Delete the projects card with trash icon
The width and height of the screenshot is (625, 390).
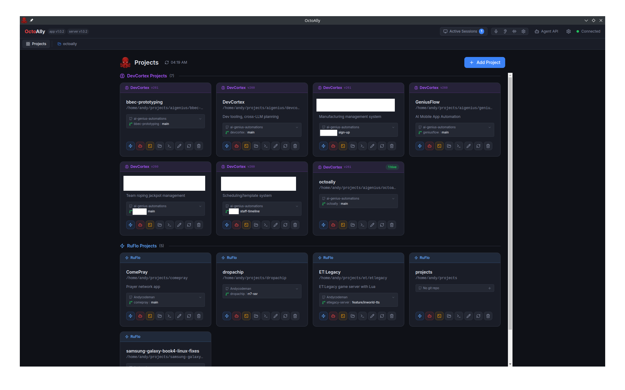488,316
